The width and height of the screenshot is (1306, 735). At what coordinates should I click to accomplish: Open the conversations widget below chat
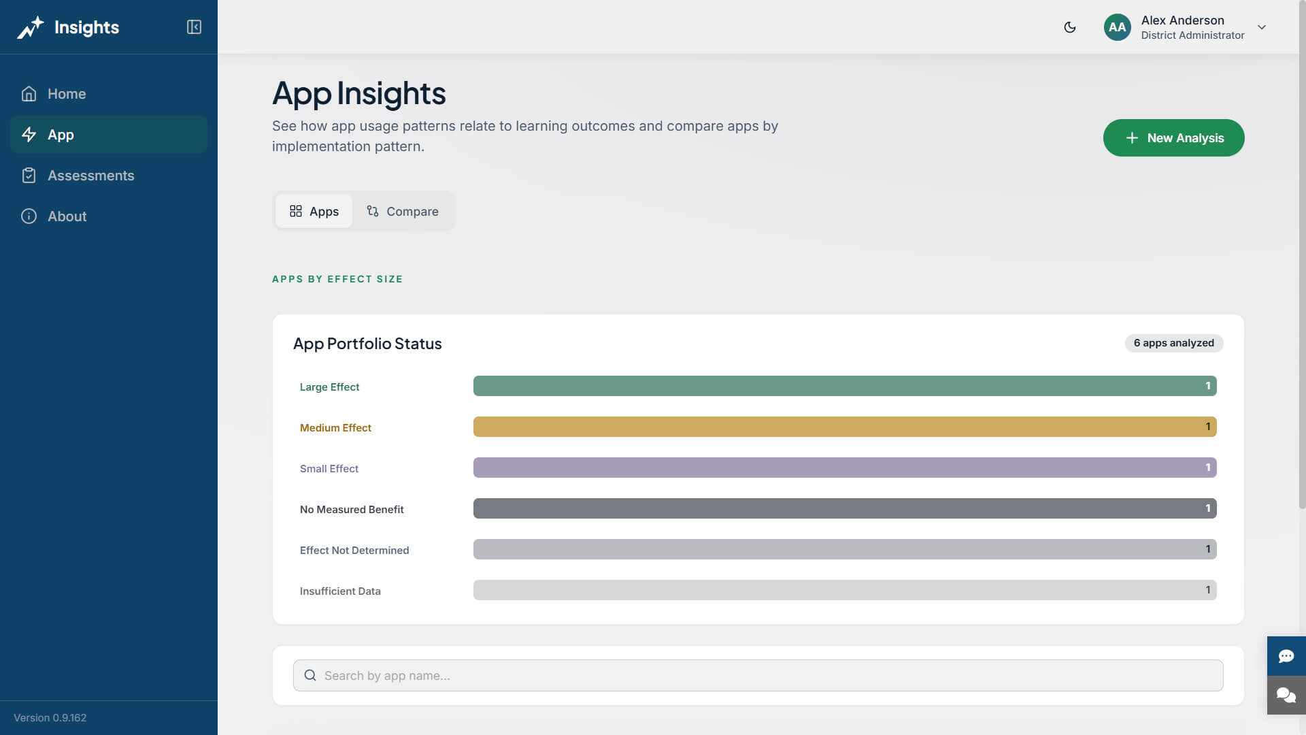1286,695
